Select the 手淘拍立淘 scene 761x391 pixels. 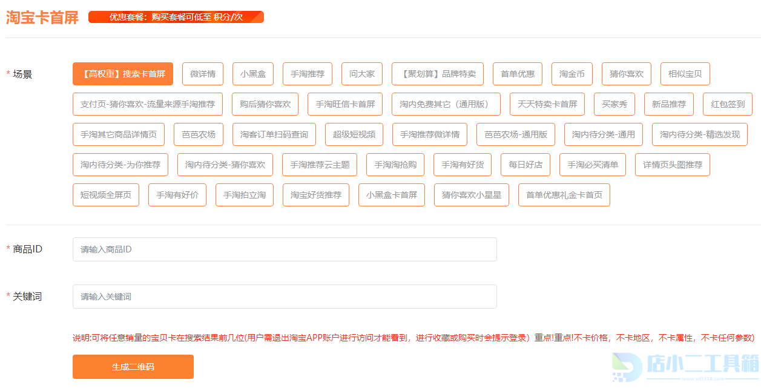click(x=245, y=195)
